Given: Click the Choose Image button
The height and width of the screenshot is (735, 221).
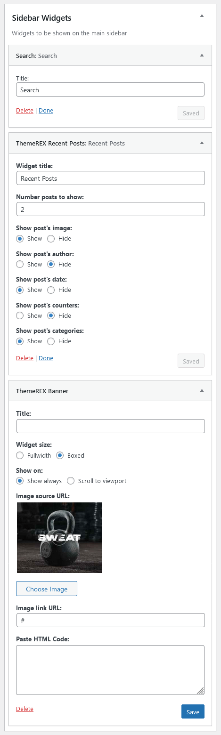Looking at the screenshot, I should 47,589.
